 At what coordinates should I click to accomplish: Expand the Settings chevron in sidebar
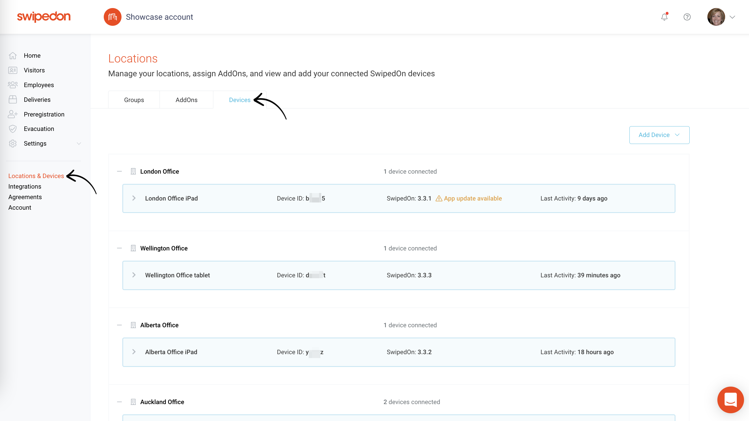[79, 144]
